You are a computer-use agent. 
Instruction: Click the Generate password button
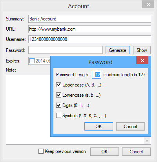click(x=118, y=50)
